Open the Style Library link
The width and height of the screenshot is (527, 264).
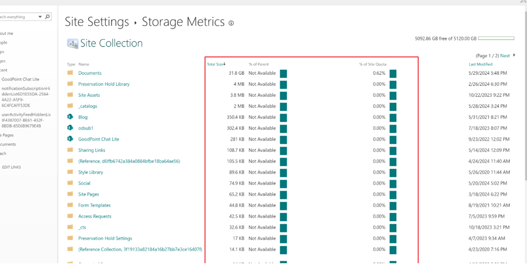(91, 172)
